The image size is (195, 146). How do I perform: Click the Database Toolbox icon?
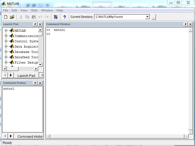pos(12,52)
